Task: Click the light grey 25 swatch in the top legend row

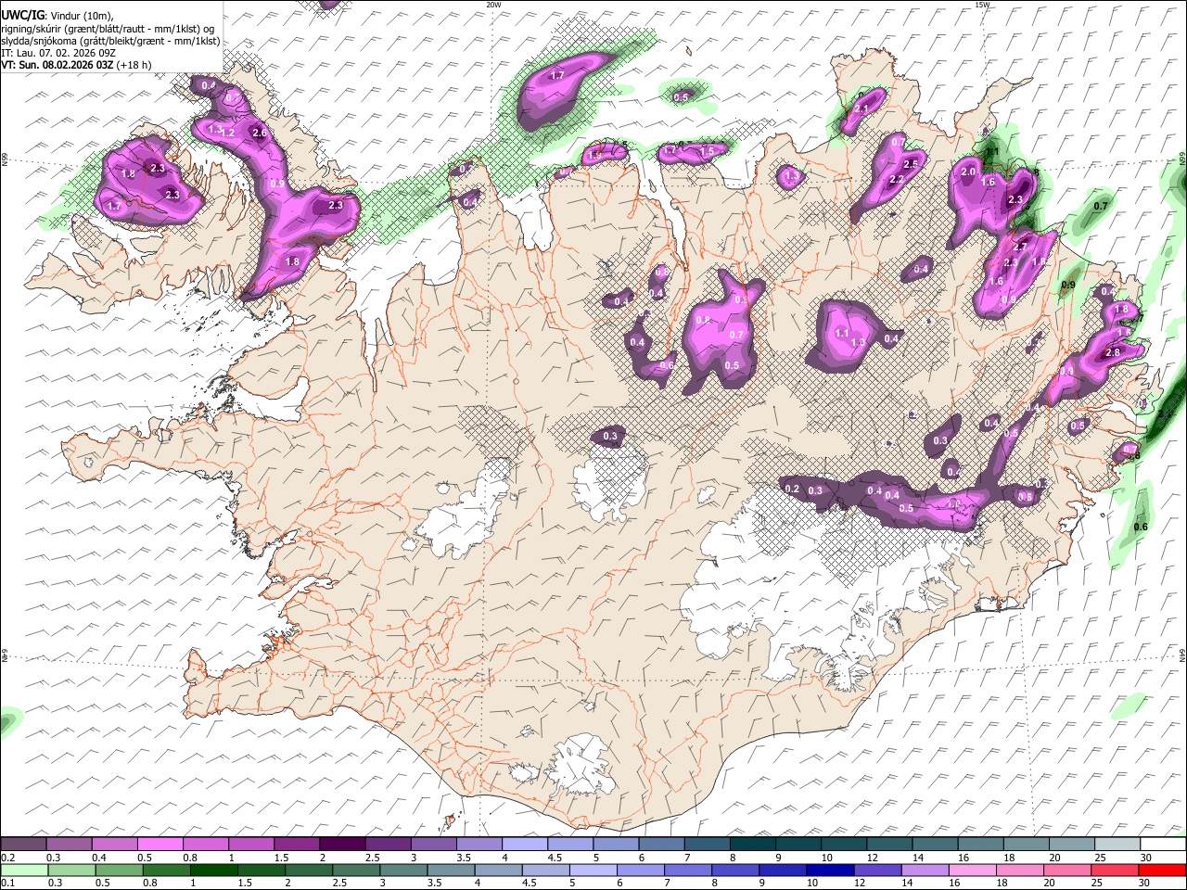Action: 1118,845
